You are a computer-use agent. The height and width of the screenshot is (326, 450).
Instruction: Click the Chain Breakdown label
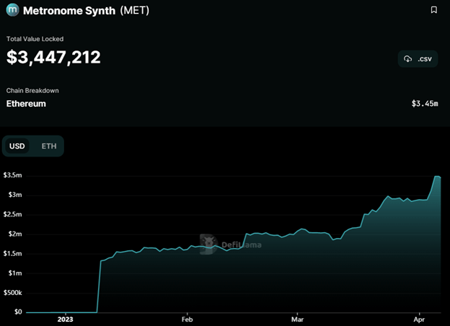pyautogui.click(x=32, y=91)
